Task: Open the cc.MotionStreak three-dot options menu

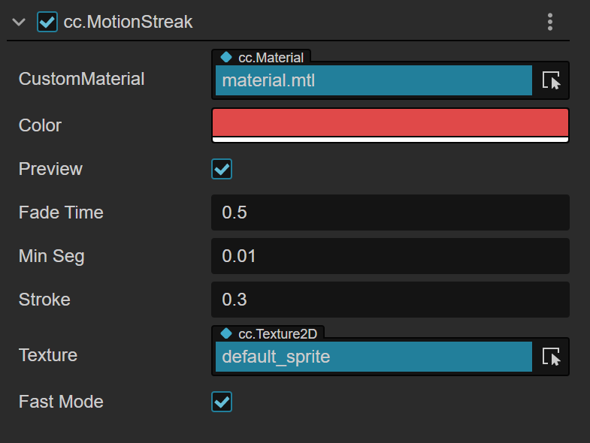Action: click(x=551, y=22)
